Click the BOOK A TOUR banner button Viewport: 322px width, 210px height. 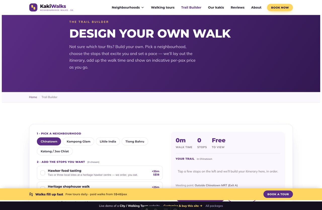coord(278,194)
